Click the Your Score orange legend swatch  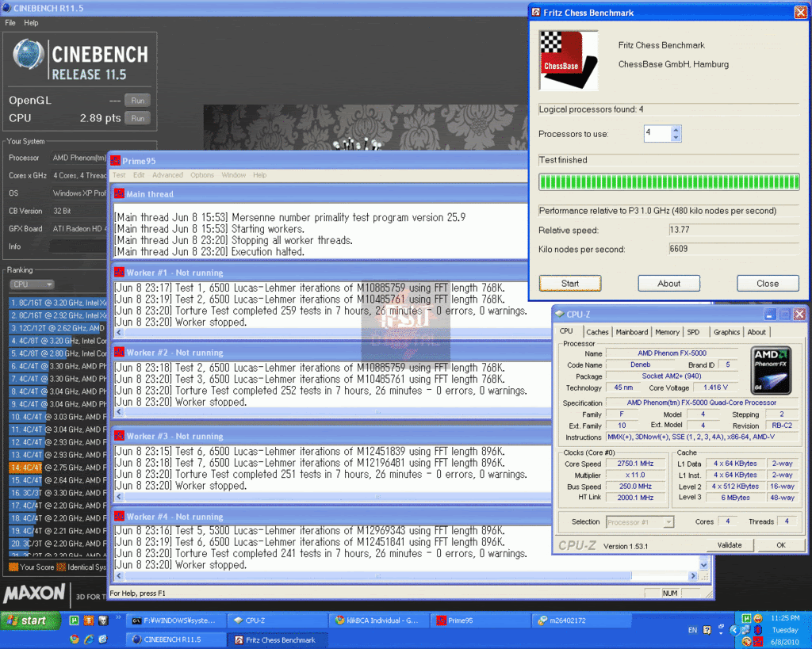13,567
